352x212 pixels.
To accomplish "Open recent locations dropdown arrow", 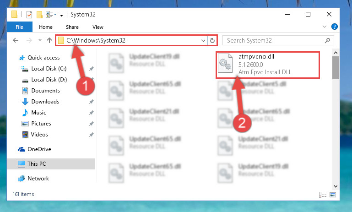I will click(x=40, y=40).
